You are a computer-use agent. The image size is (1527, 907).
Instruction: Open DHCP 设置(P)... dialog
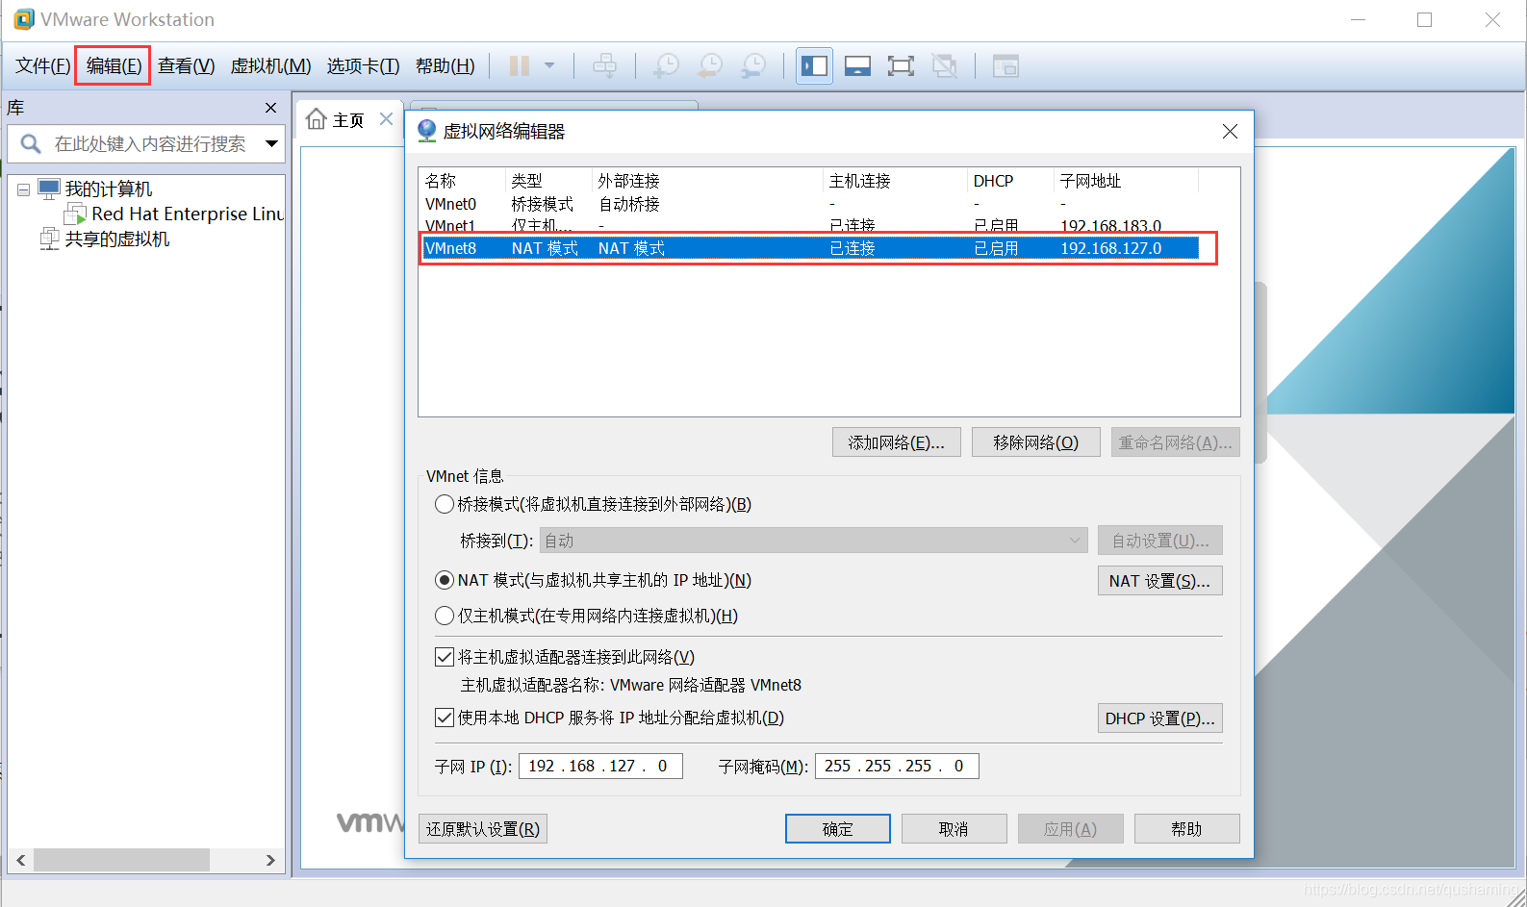(1159, 718)
